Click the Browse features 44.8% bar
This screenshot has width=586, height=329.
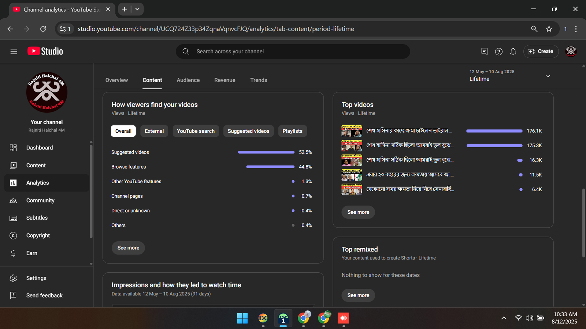pos(270,167)
